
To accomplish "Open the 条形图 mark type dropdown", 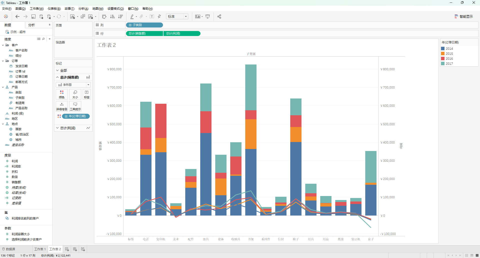I will (73, 85).
